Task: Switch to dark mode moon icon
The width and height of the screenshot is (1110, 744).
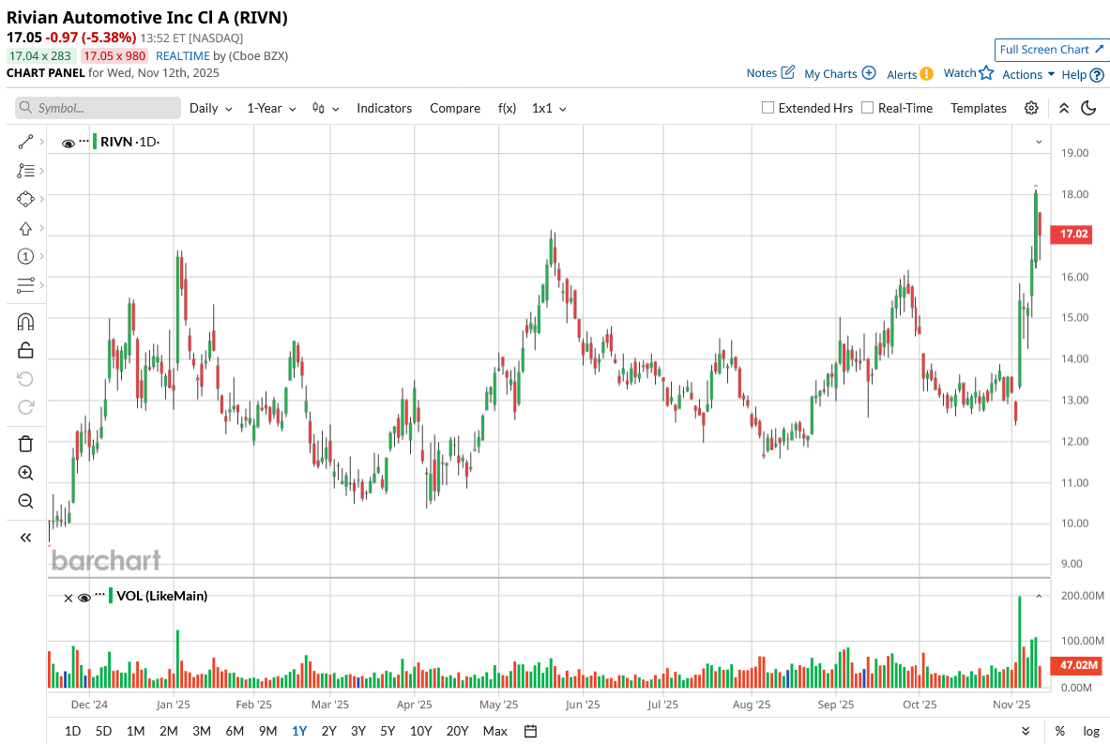Action: 1088,108
